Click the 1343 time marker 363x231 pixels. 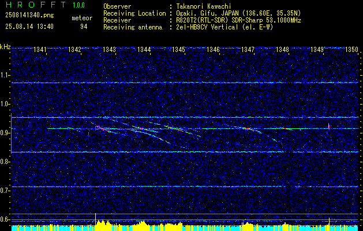coord(109,50)
